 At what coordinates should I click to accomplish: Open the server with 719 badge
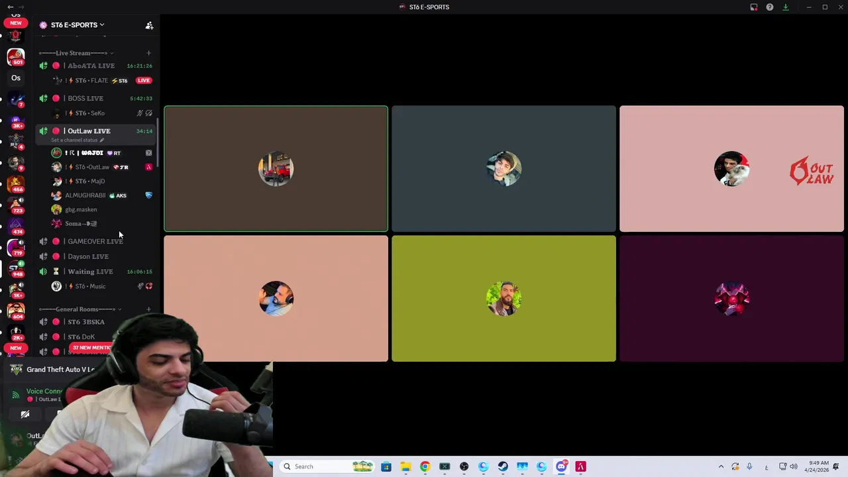click(16, 247)
